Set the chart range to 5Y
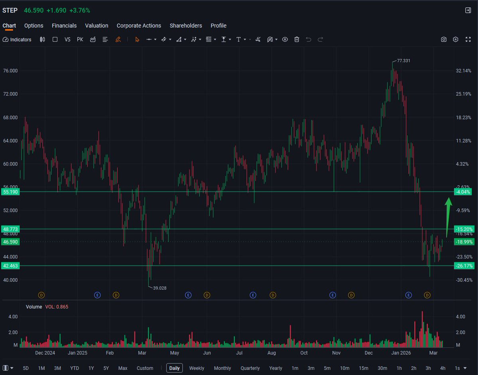The image size is (478, 375). click(106, 368)
